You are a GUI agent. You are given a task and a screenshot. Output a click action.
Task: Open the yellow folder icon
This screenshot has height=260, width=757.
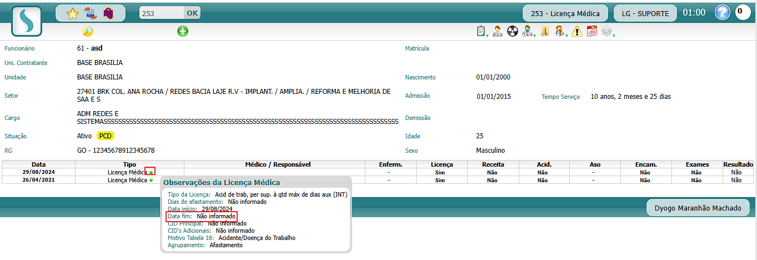(545, 31)
